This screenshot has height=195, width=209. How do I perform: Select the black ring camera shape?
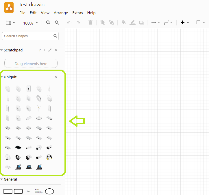pos(18,157)
